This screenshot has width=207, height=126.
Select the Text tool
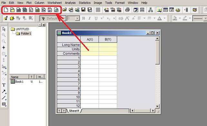pos(4,85)
